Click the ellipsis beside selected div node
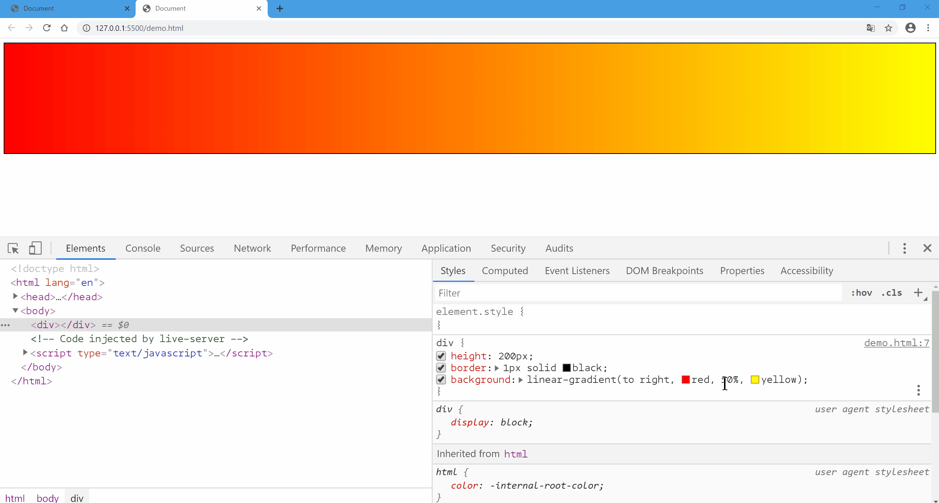This screenshot has height=503, width=939. coord(6,325)
